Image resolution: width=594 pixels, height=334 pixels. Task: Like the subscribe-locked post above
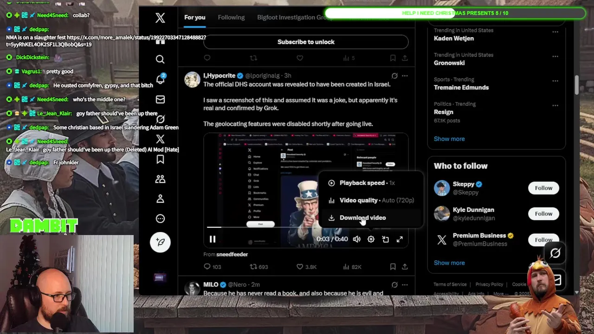click(300, 58)
